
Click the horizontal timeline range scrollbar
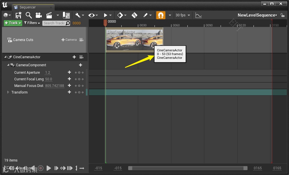tap(187, 168)
